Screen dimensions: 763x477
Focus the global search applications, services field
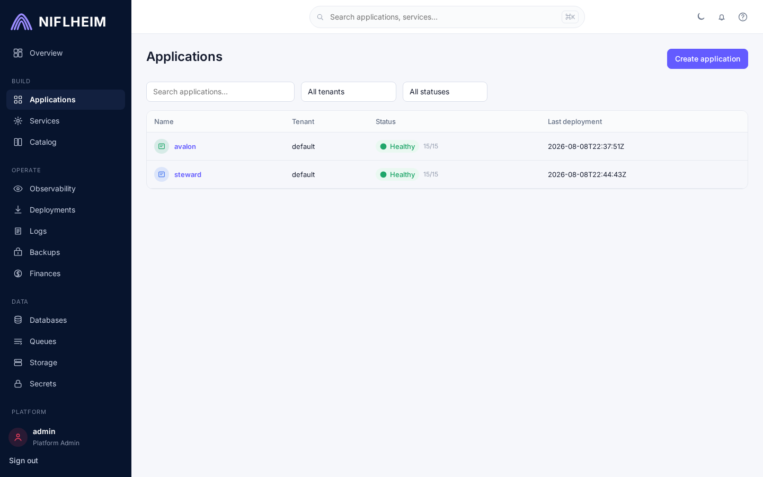click(x=447, y=17)
